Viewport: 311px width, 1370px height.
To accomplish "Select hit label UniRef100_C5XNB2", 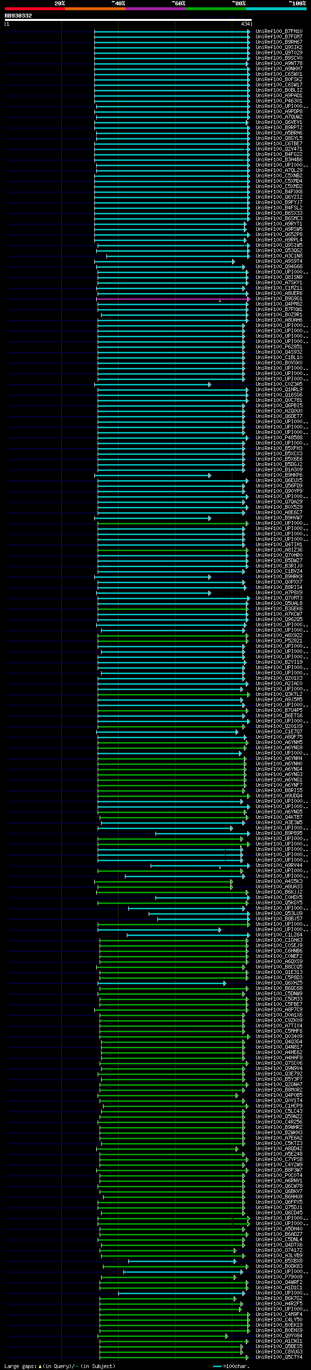I will pyautogui.click(x=278, y=175).
